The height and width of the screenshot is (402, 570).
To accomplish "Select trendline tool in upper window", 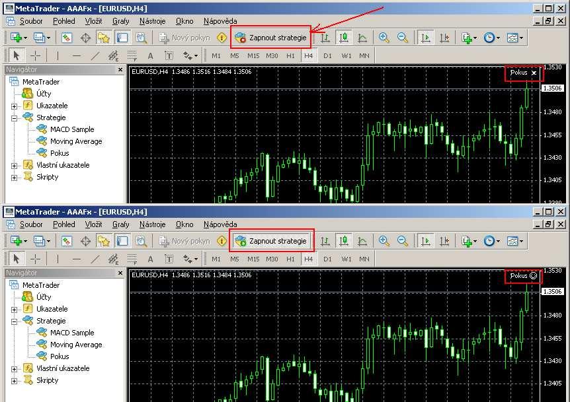I will (x=95, y=55).
